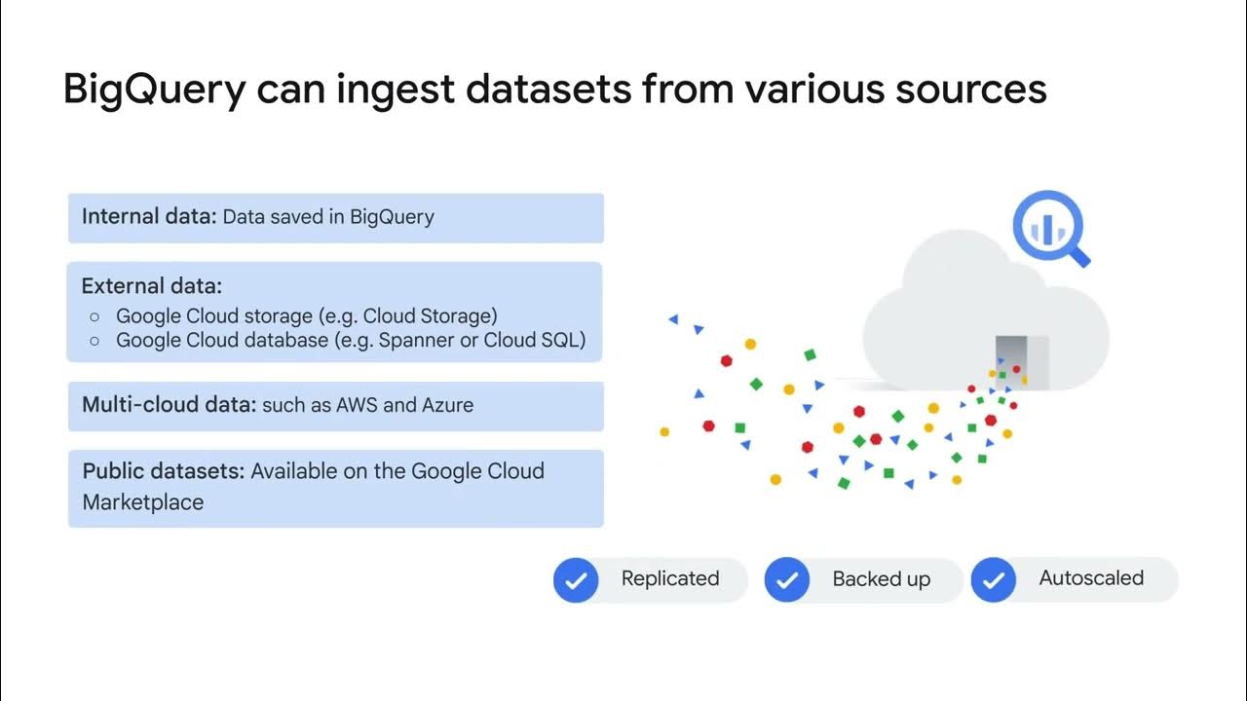Click the gray cloud graphic
The image size is (1247, 701).
(x=986, y=310)
